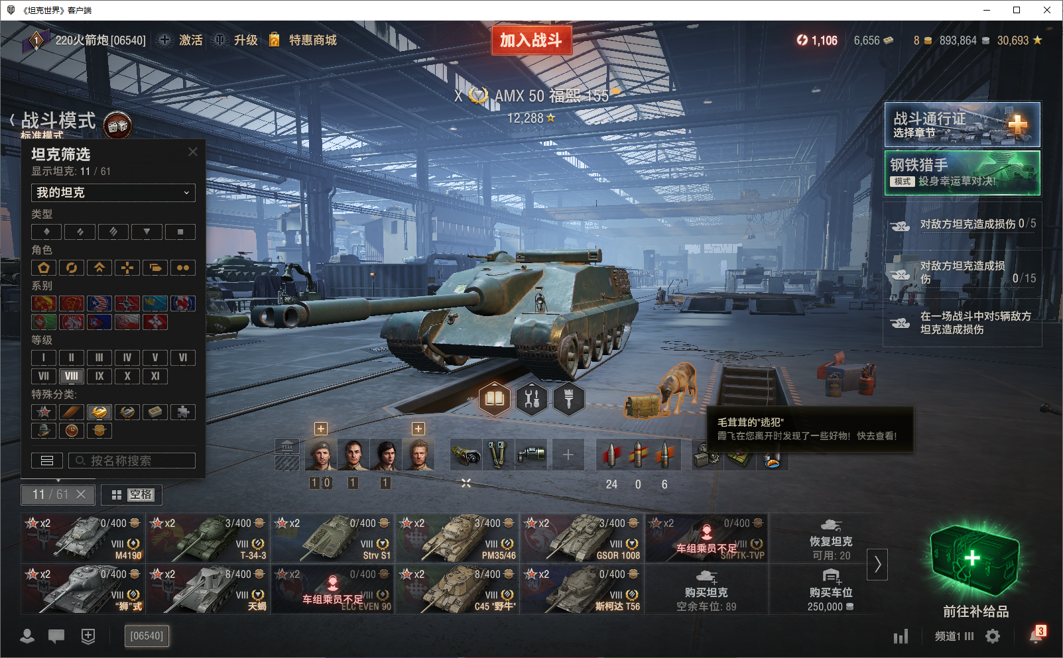
Task: Click the 按名称搜索 search field
Action: [x=132, y=461]
